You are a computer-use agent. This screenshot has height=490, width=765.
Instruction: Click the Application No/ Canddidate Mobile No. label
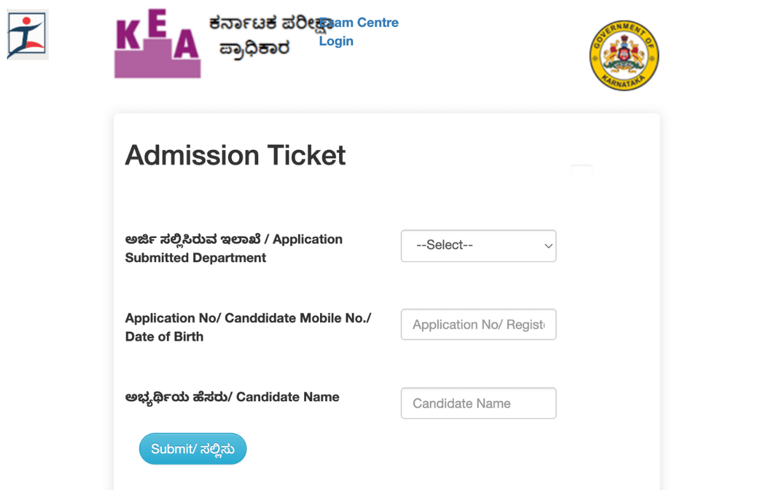248,318
